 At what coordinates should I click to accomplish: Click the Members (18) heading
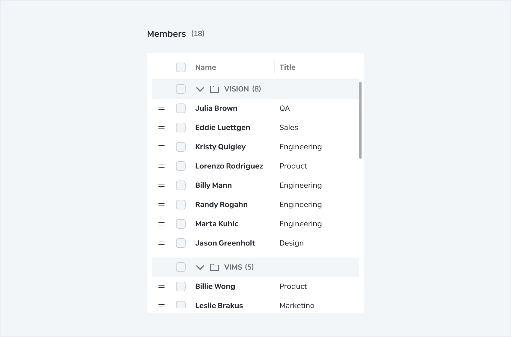176,34
